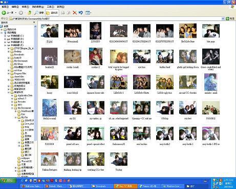Toggle the Folders pane toolbar button
The width and height of the screenshot is (236, 189).
click(52, 13)
